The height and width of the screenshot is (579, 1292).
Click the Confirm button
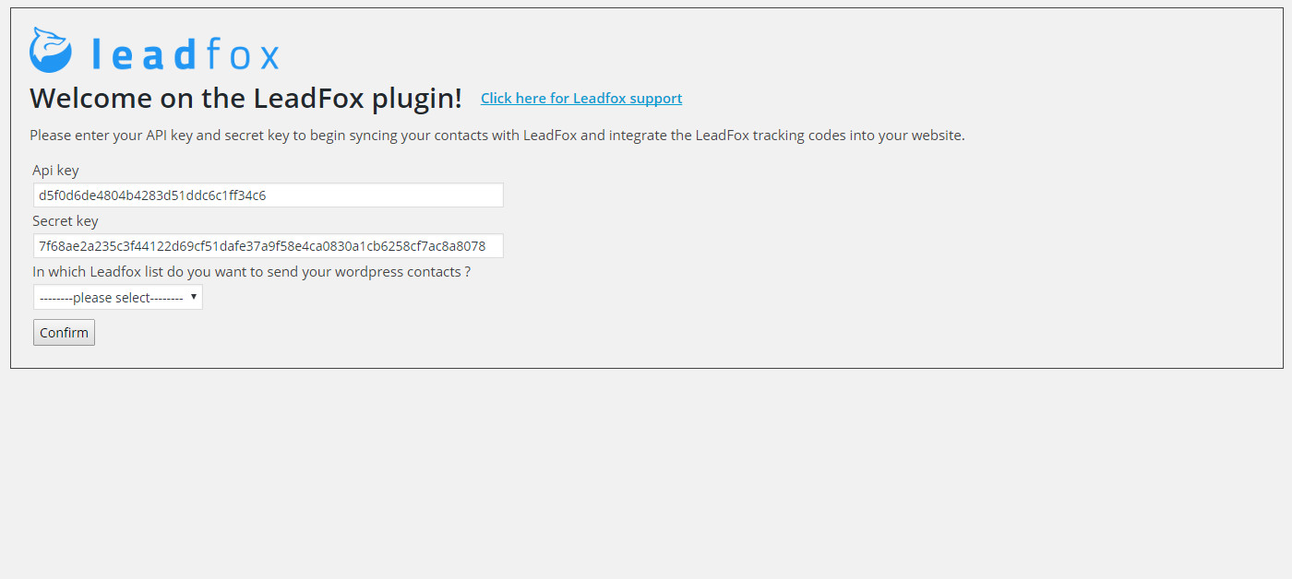click(64, 333)
